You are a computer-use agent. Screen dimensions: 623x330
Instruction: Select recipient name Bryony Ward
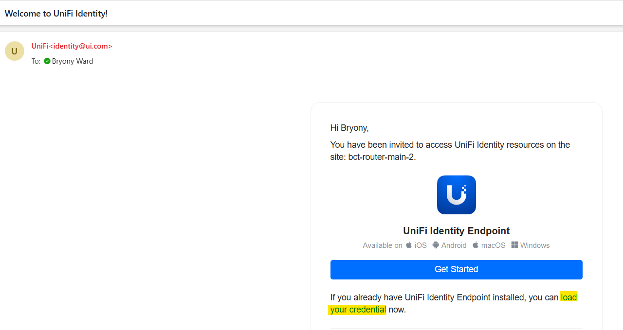tap(73, 61)
